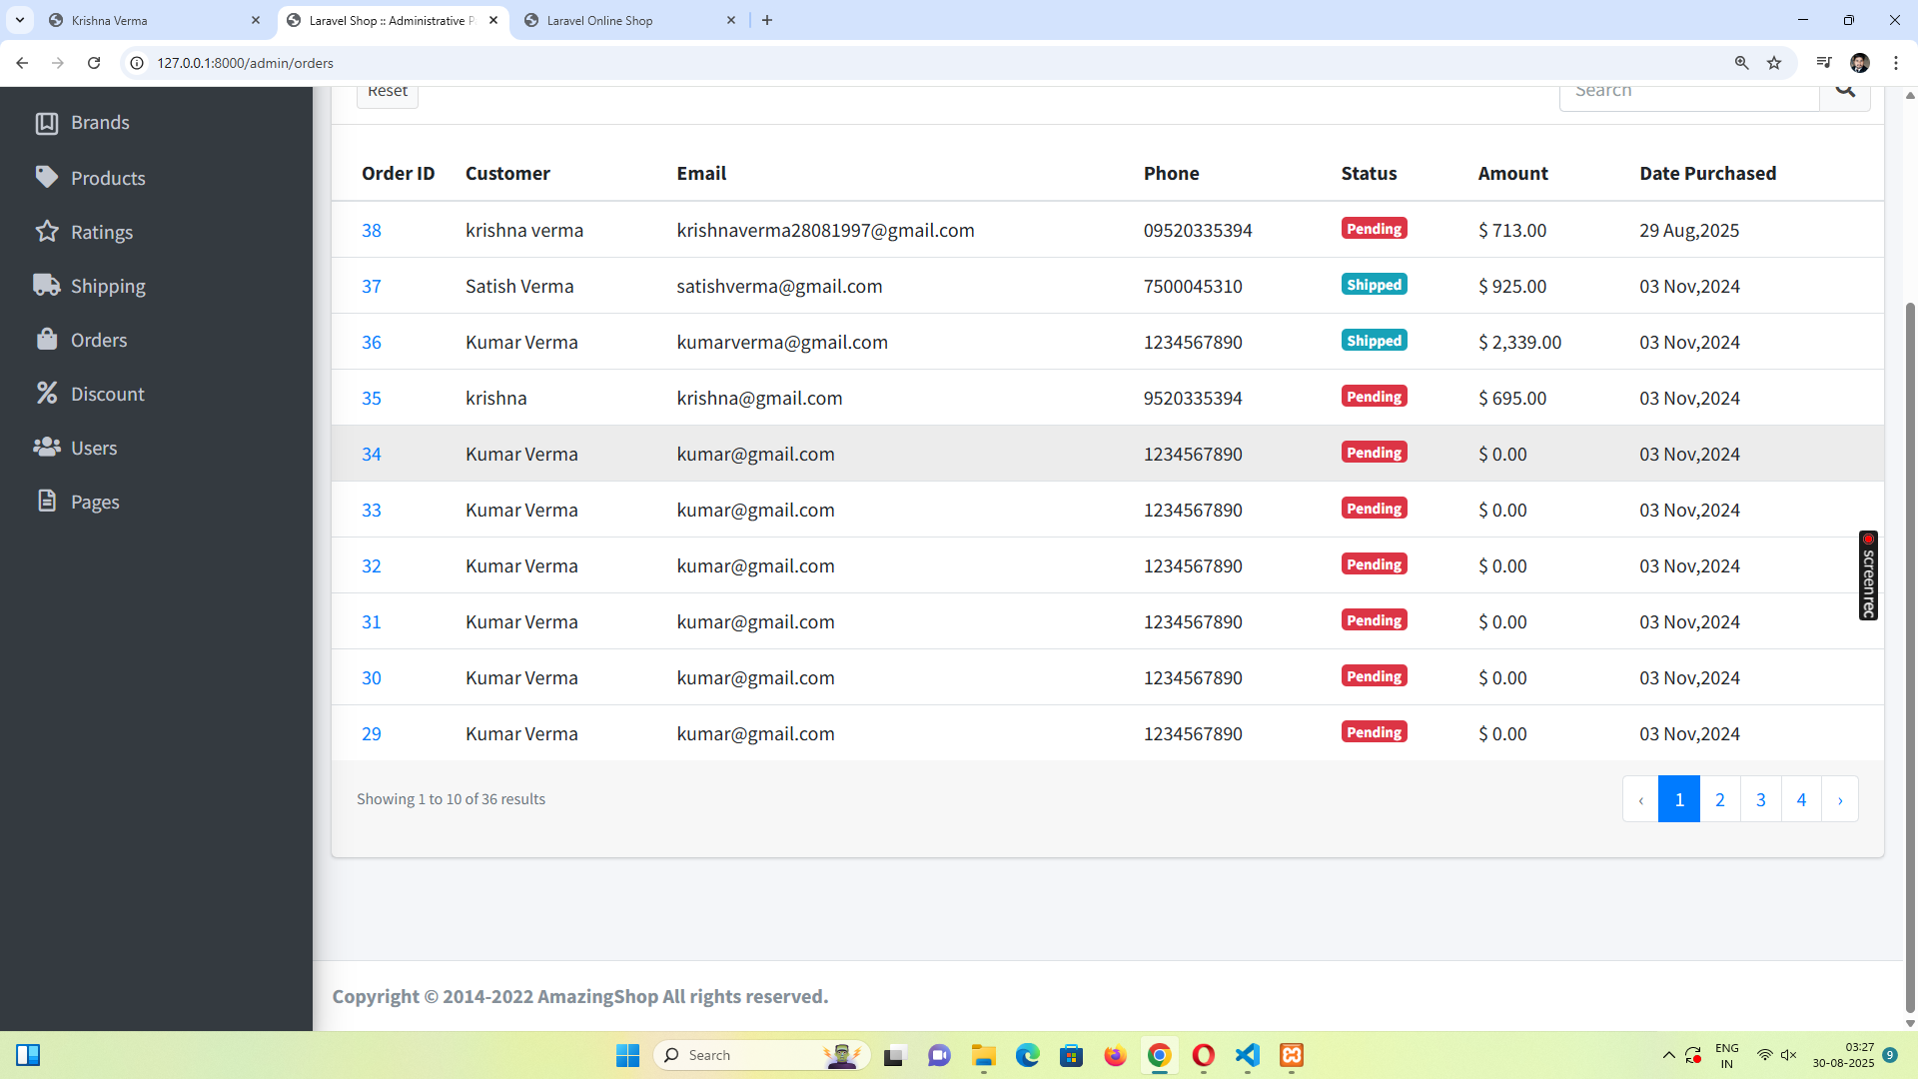Go to pagination page 2
This screenshot has height=1079, width=1918.
1720,799
